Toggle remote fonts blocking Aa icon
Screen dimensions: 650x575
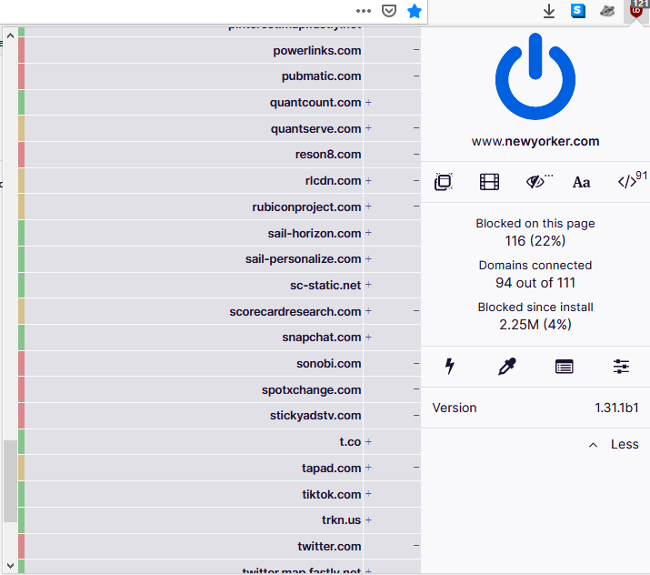(581, 182)
